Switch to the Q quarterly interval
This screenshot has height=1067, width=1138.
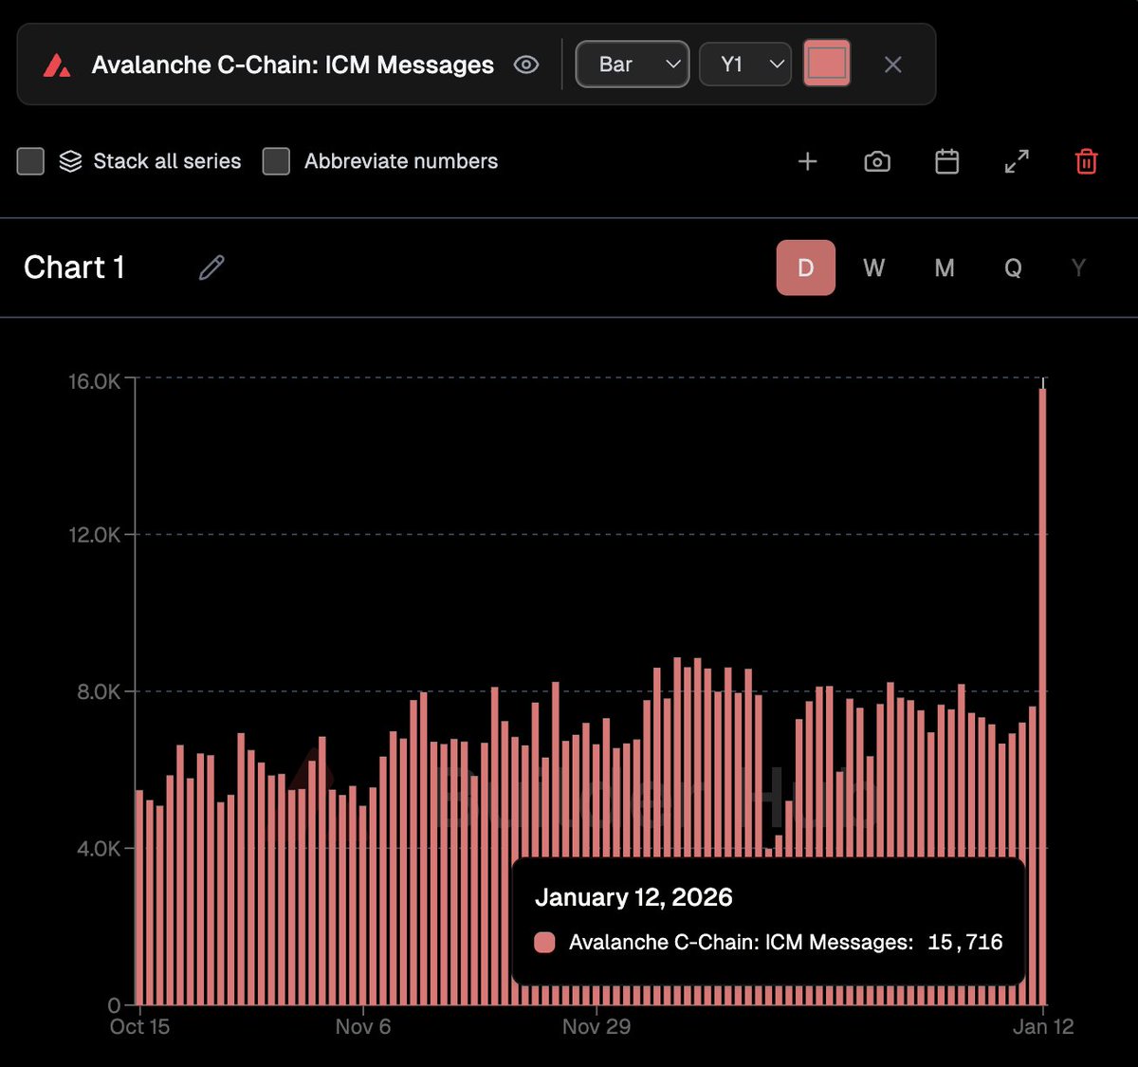click(x=1013, y=267)
